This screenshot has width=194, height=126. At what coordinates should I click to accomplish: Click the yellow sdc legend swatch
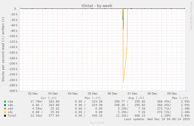point(5,112)
